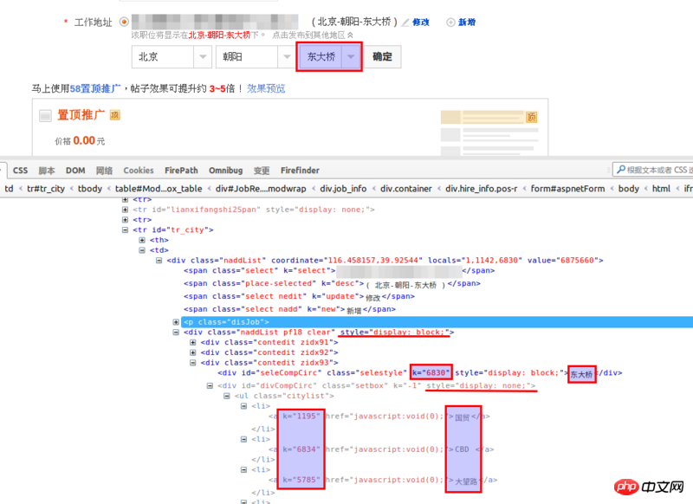Click the 修改 link
The image size is (693, 504).
(421, 23)
